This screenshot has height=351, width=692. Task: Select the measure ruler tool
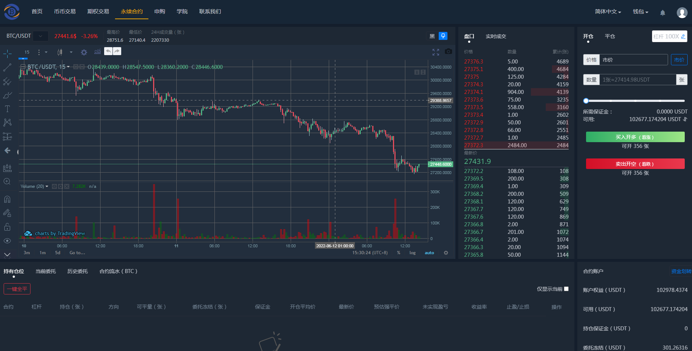pyautogui.click(x=7, y=168)
